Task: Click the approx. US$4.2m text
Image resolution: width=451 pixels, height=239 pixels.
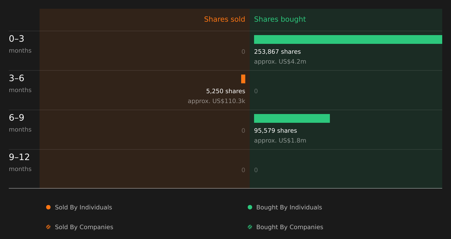Action: tap(280, 62)
